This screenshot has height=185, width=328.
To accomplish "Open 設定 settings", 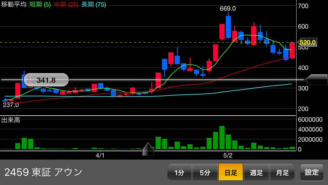I will [x=312, y=172].
